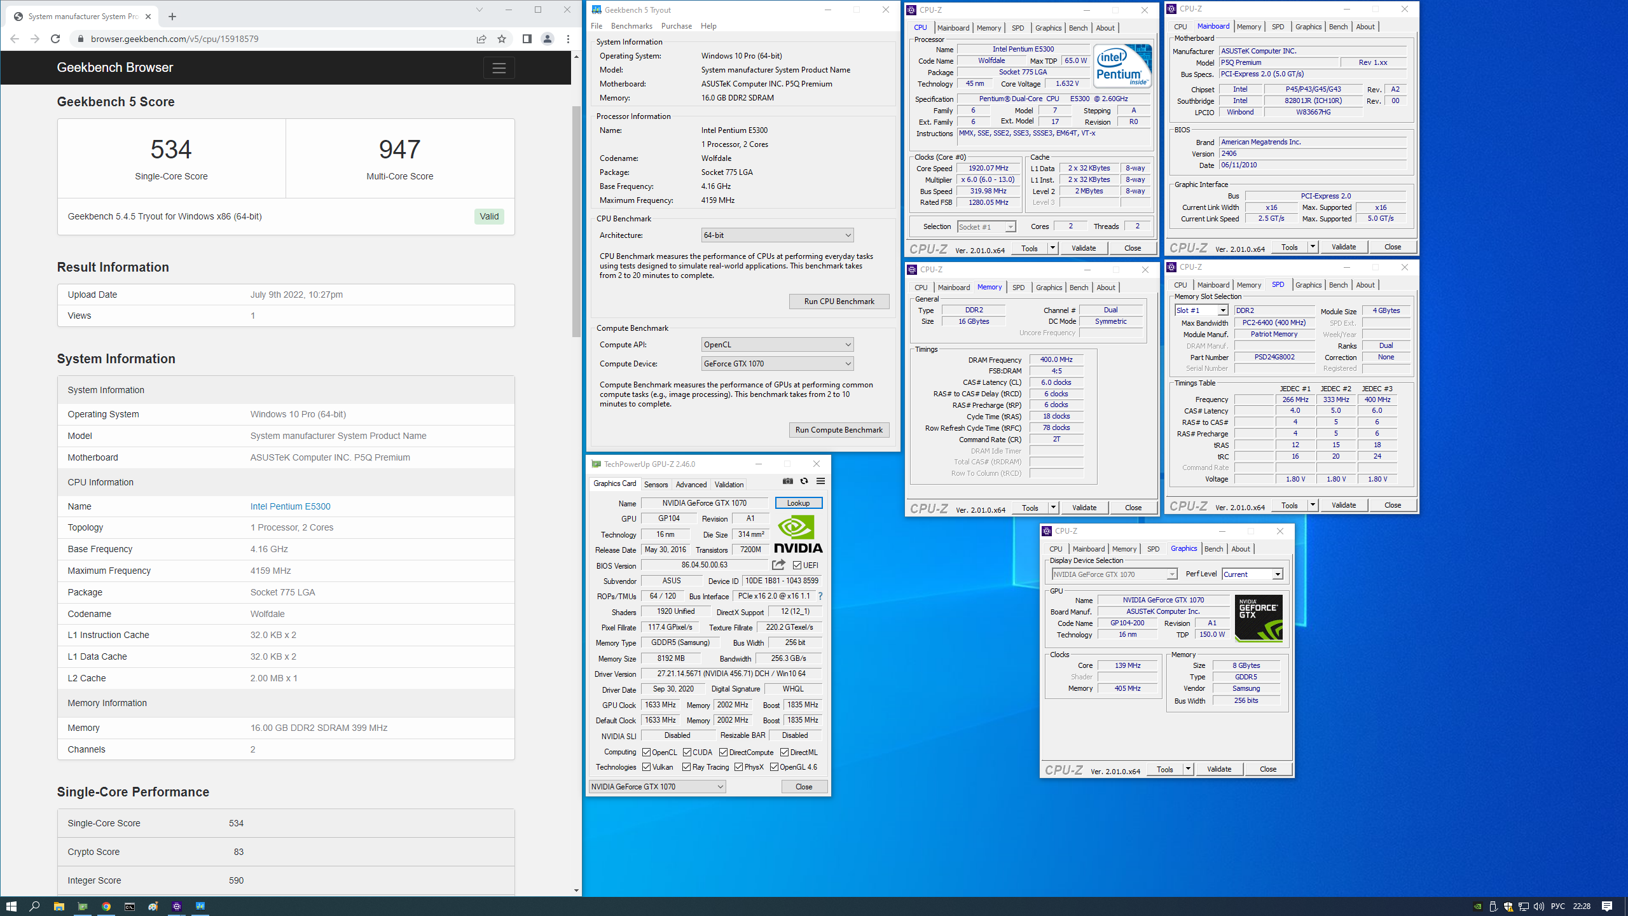Image resolution: width=1628 pixels, height=916 pixels.
Task: Click the Geekbench page vertical scrollbar thumb
Action: pyautogui.click(x=576, y=221)
